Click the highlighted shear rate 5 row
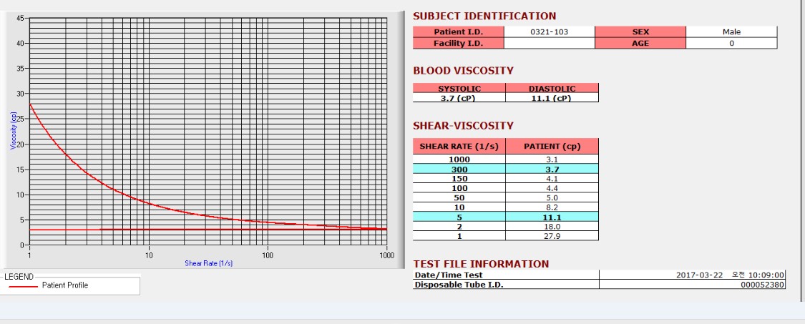This screenshot has width=805, height=324. click(x=506, y=217)
